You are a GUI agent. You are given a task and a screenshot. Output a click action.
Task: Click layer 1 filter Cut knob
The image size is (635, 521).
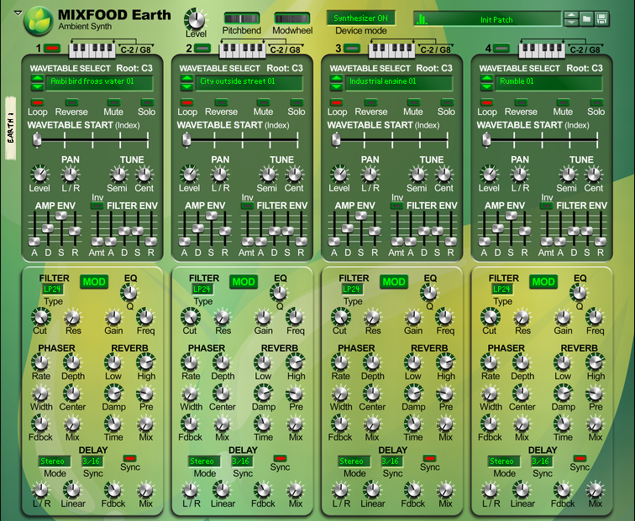click(40, 317)
